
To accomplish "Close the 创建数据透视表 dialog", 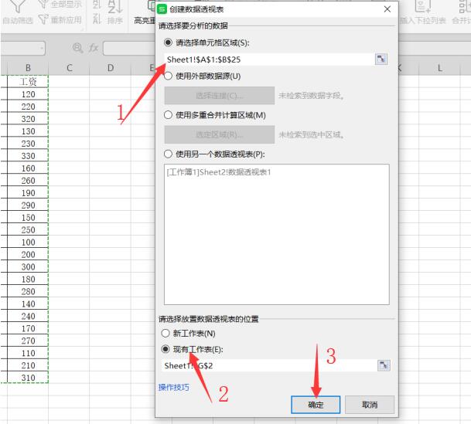I will coord(387,9).
